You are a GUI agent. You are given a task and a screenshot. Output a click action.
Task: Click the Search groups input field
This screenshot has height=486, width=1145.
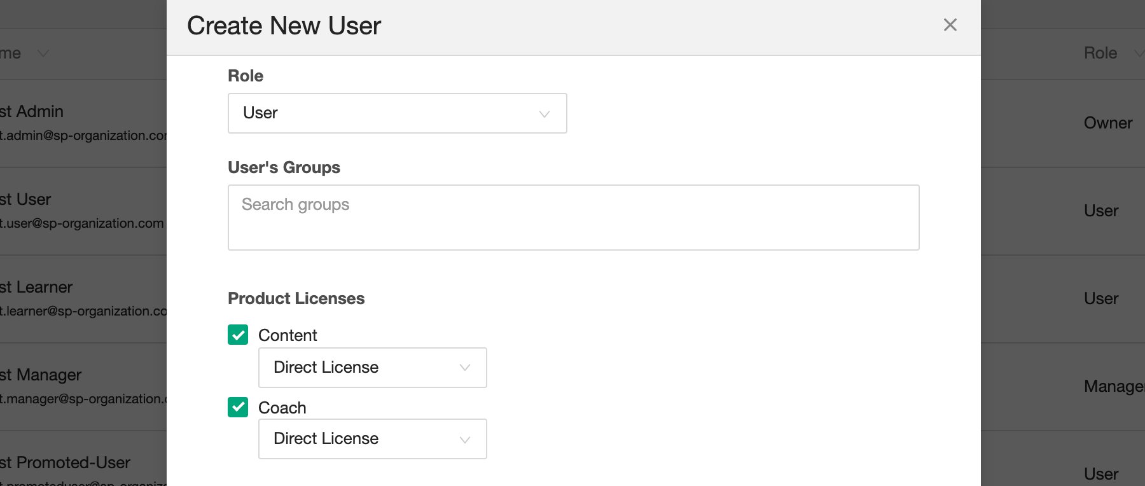[x=573, y=218]
